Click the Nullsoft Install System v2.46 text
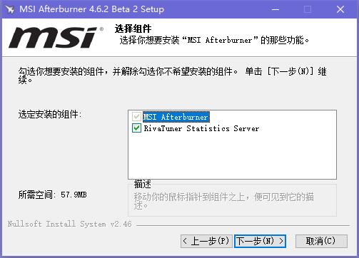Screen dimensions: 359x258 69,224
